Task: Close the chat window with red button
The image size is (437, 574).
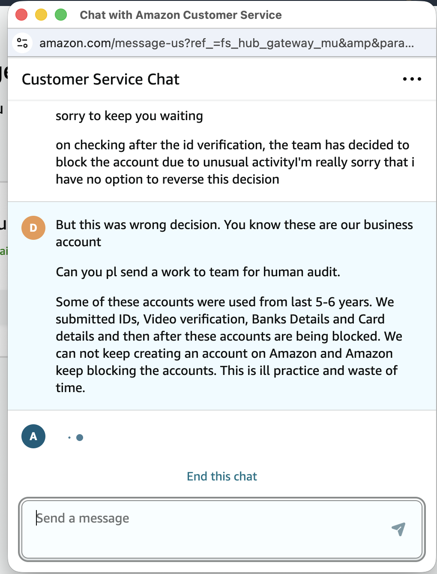Action: pos(21,15)
